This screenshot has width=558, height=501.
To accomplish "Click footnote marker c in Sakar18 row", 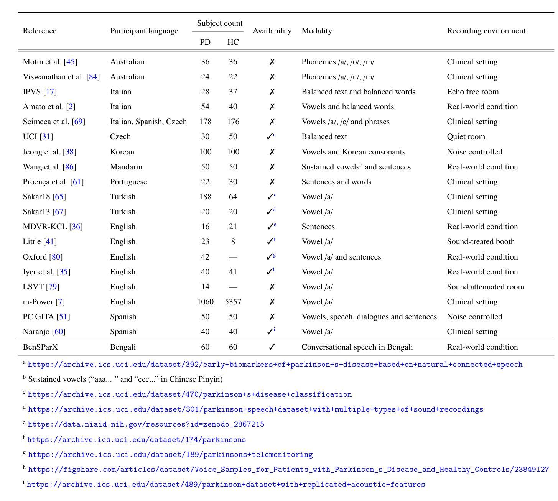I will [x=275, y=195].
